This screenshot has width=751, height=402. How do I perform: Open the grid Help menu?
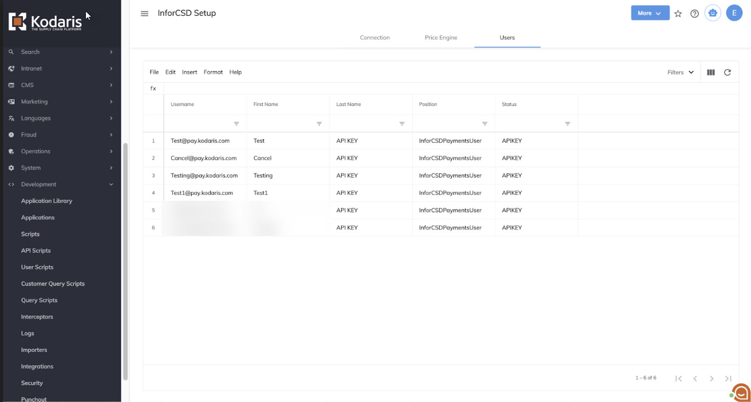coord(236,72)
